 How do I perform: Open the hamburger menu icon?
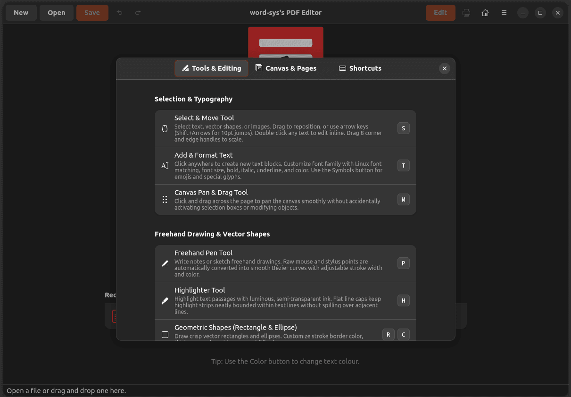tap(504, 13)
